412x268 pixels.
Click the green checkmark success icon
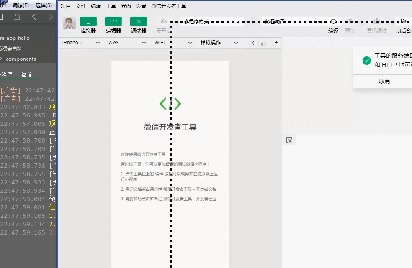coord(366,61)
